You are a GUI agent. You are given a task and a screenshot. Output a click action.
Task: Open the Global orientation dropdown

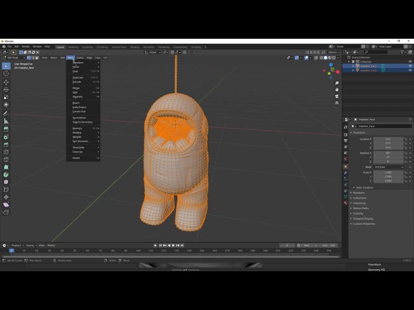coord(153,52)
